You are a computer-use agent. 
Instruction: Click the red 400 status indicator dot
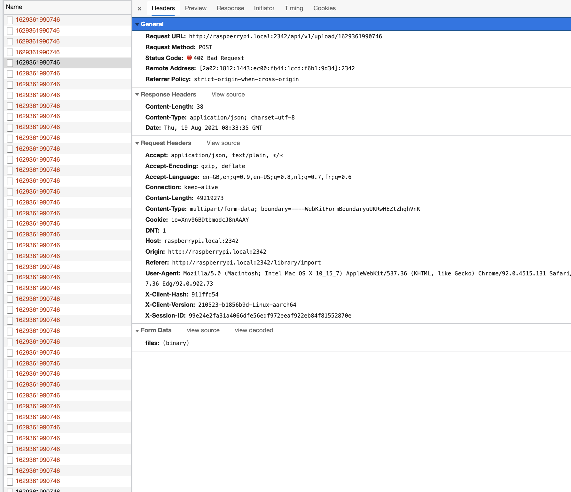[x=189, y=58]
